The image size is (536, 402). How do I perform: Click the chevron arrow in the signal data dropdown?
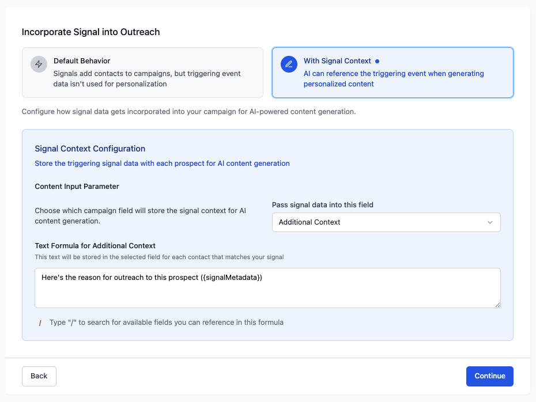click(x=490, y=222)
